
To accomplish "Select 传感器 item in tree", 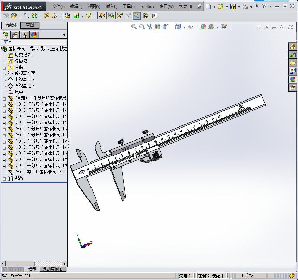I will [x=21, y=61].
